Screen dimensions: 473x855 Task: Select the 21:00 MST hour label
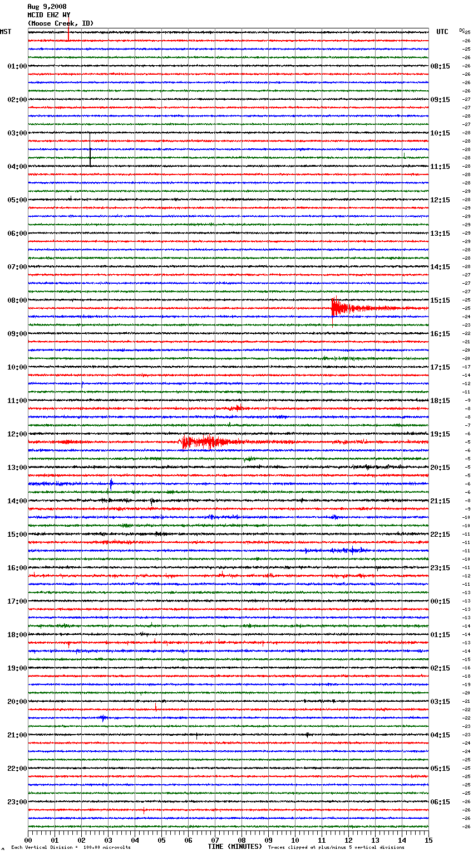pos(17,735)
